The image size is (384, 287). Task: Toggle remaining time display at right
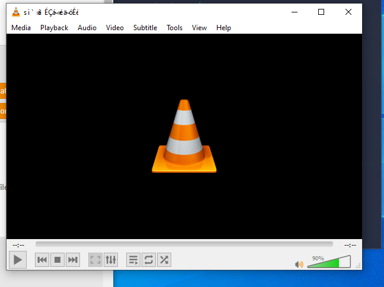[350, 245]
